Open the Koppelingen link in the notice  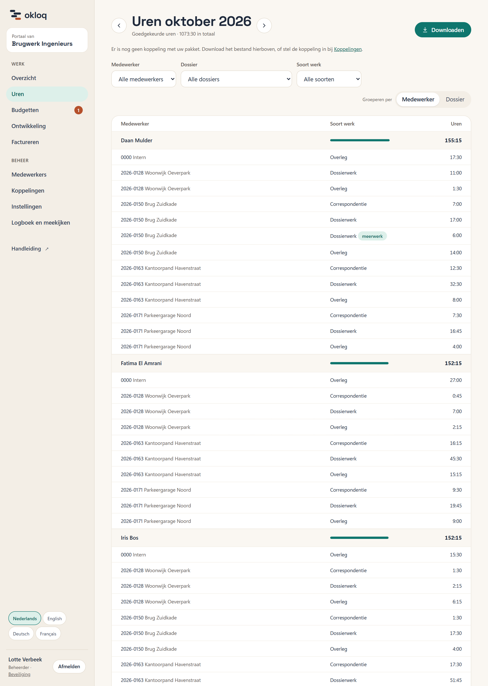(x=348, y=49)
